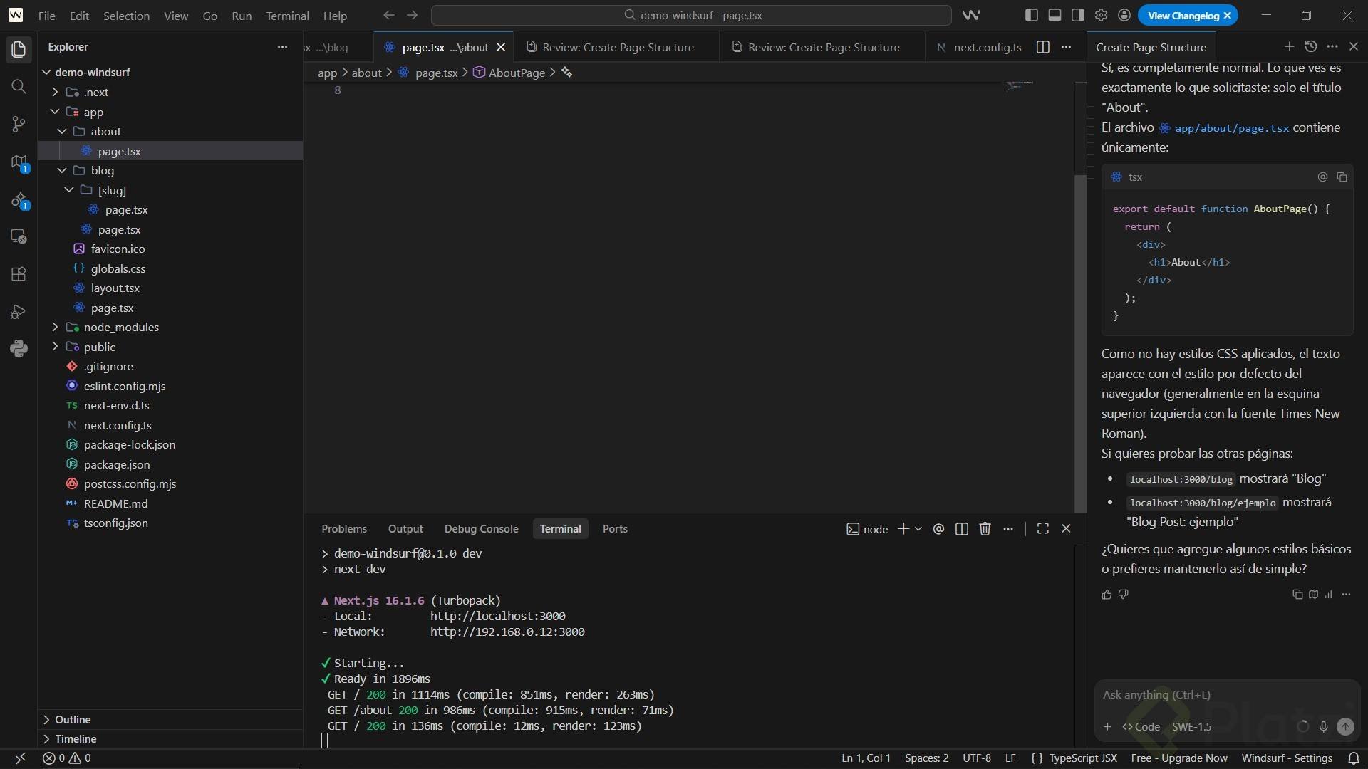Maximize the terminal panel size

point(1042,529)
